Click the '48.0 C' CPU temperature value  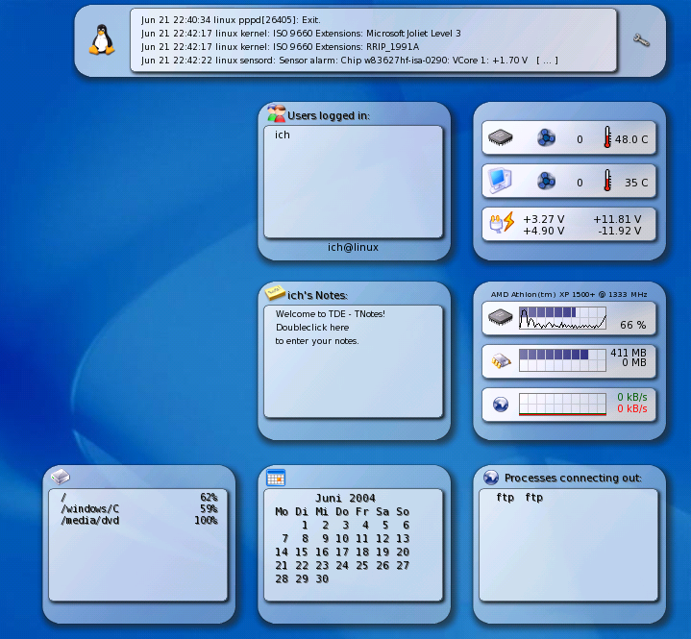pos(631,139)
